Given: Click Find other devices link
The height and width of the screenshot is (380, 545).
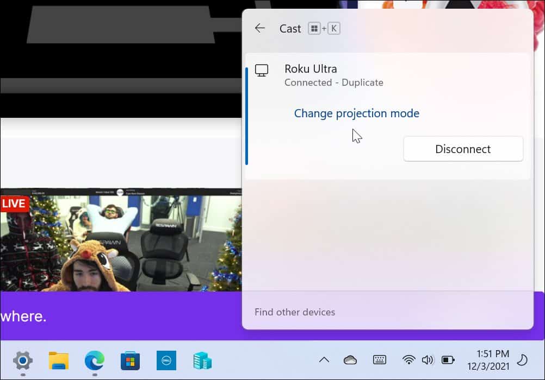Looking at the screenshot, I should (295, 312).
